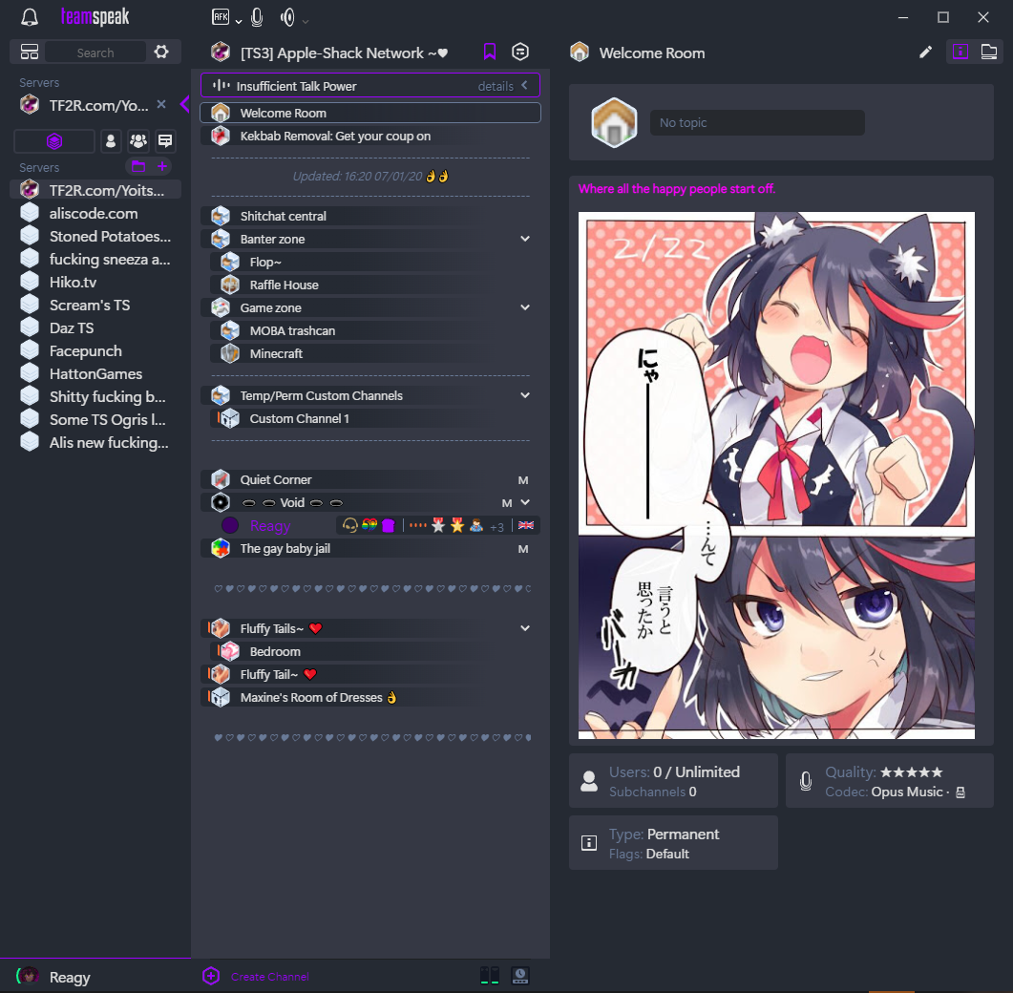Collapse the Insufficient Talk Power banner
1013x993 pixels.
click(x=524, y=85)
